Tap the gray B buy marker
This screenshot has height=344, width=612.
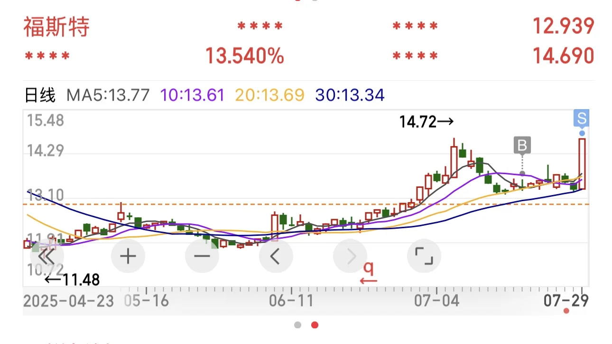522,146
